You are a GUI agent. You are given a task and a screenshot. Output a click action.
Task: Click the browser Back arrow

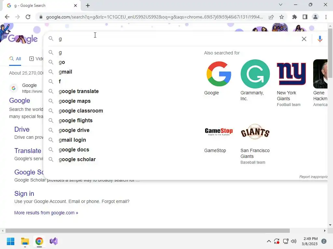pos(7,17)
